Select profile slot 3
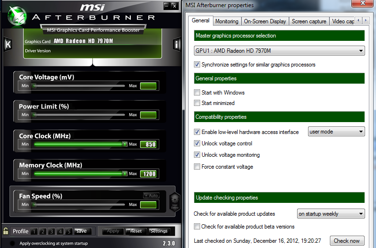This screenshot has height=248, width=376. [x=51, y=231]
